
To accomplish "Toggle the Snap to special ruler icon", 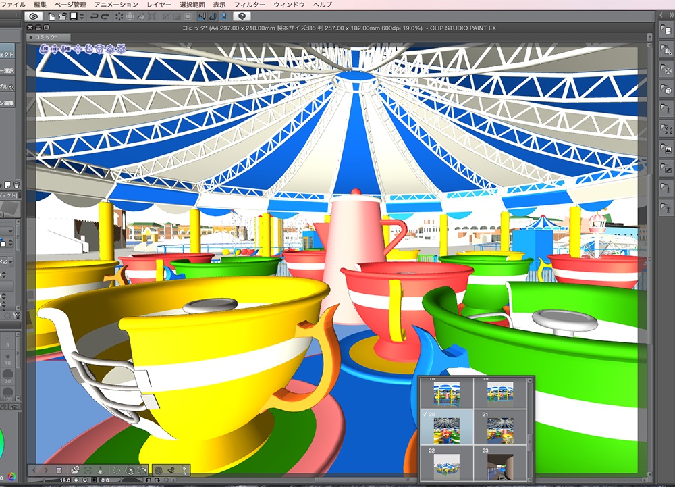I will tap(213, 16).
